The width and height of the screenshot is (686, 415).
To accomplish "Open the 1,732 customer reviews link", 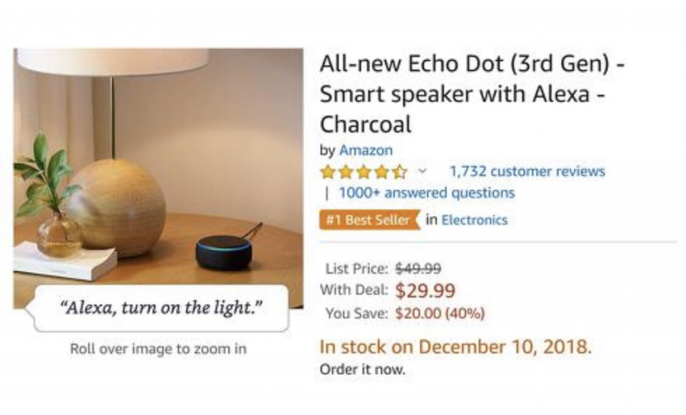I will pos(527,171).
